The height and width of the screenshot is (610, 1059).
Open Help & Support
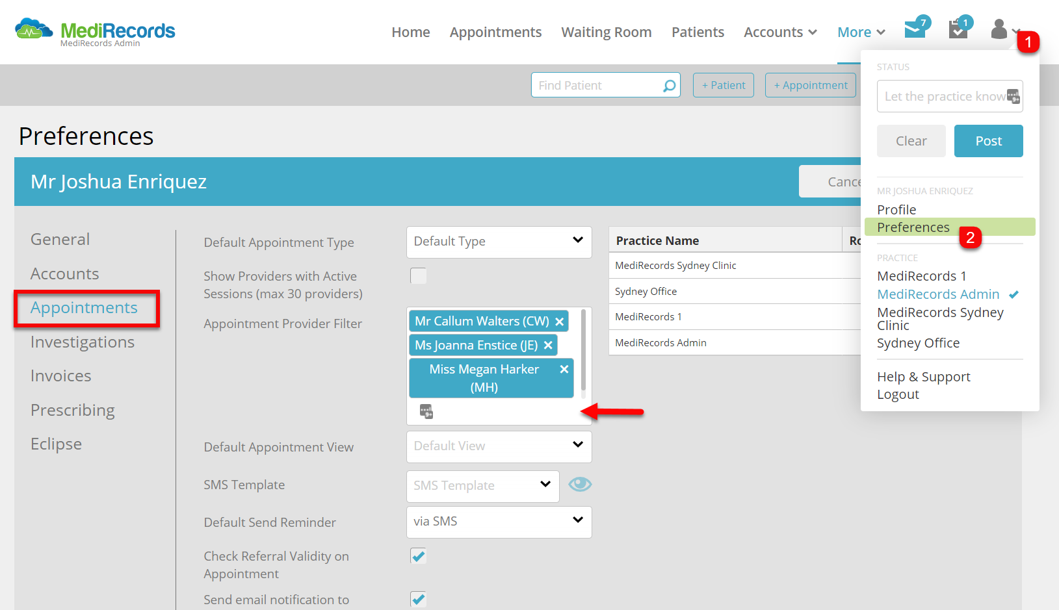coord(923,377)
